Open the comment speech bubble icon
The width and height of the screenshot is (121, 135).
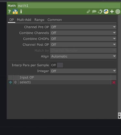pyautogui.click(x=94, y=11)
